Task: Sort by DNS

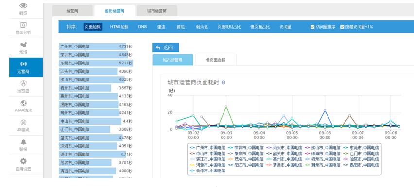Action: pyautogui.click(x=142, y=27)
